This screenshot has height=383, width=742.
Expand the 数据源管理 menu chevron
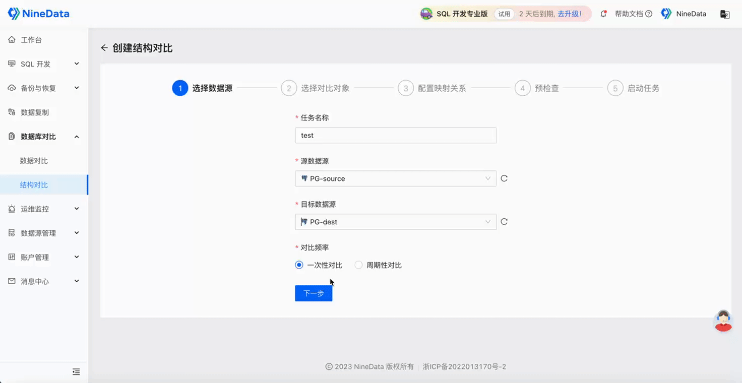(x=77, y=233)
